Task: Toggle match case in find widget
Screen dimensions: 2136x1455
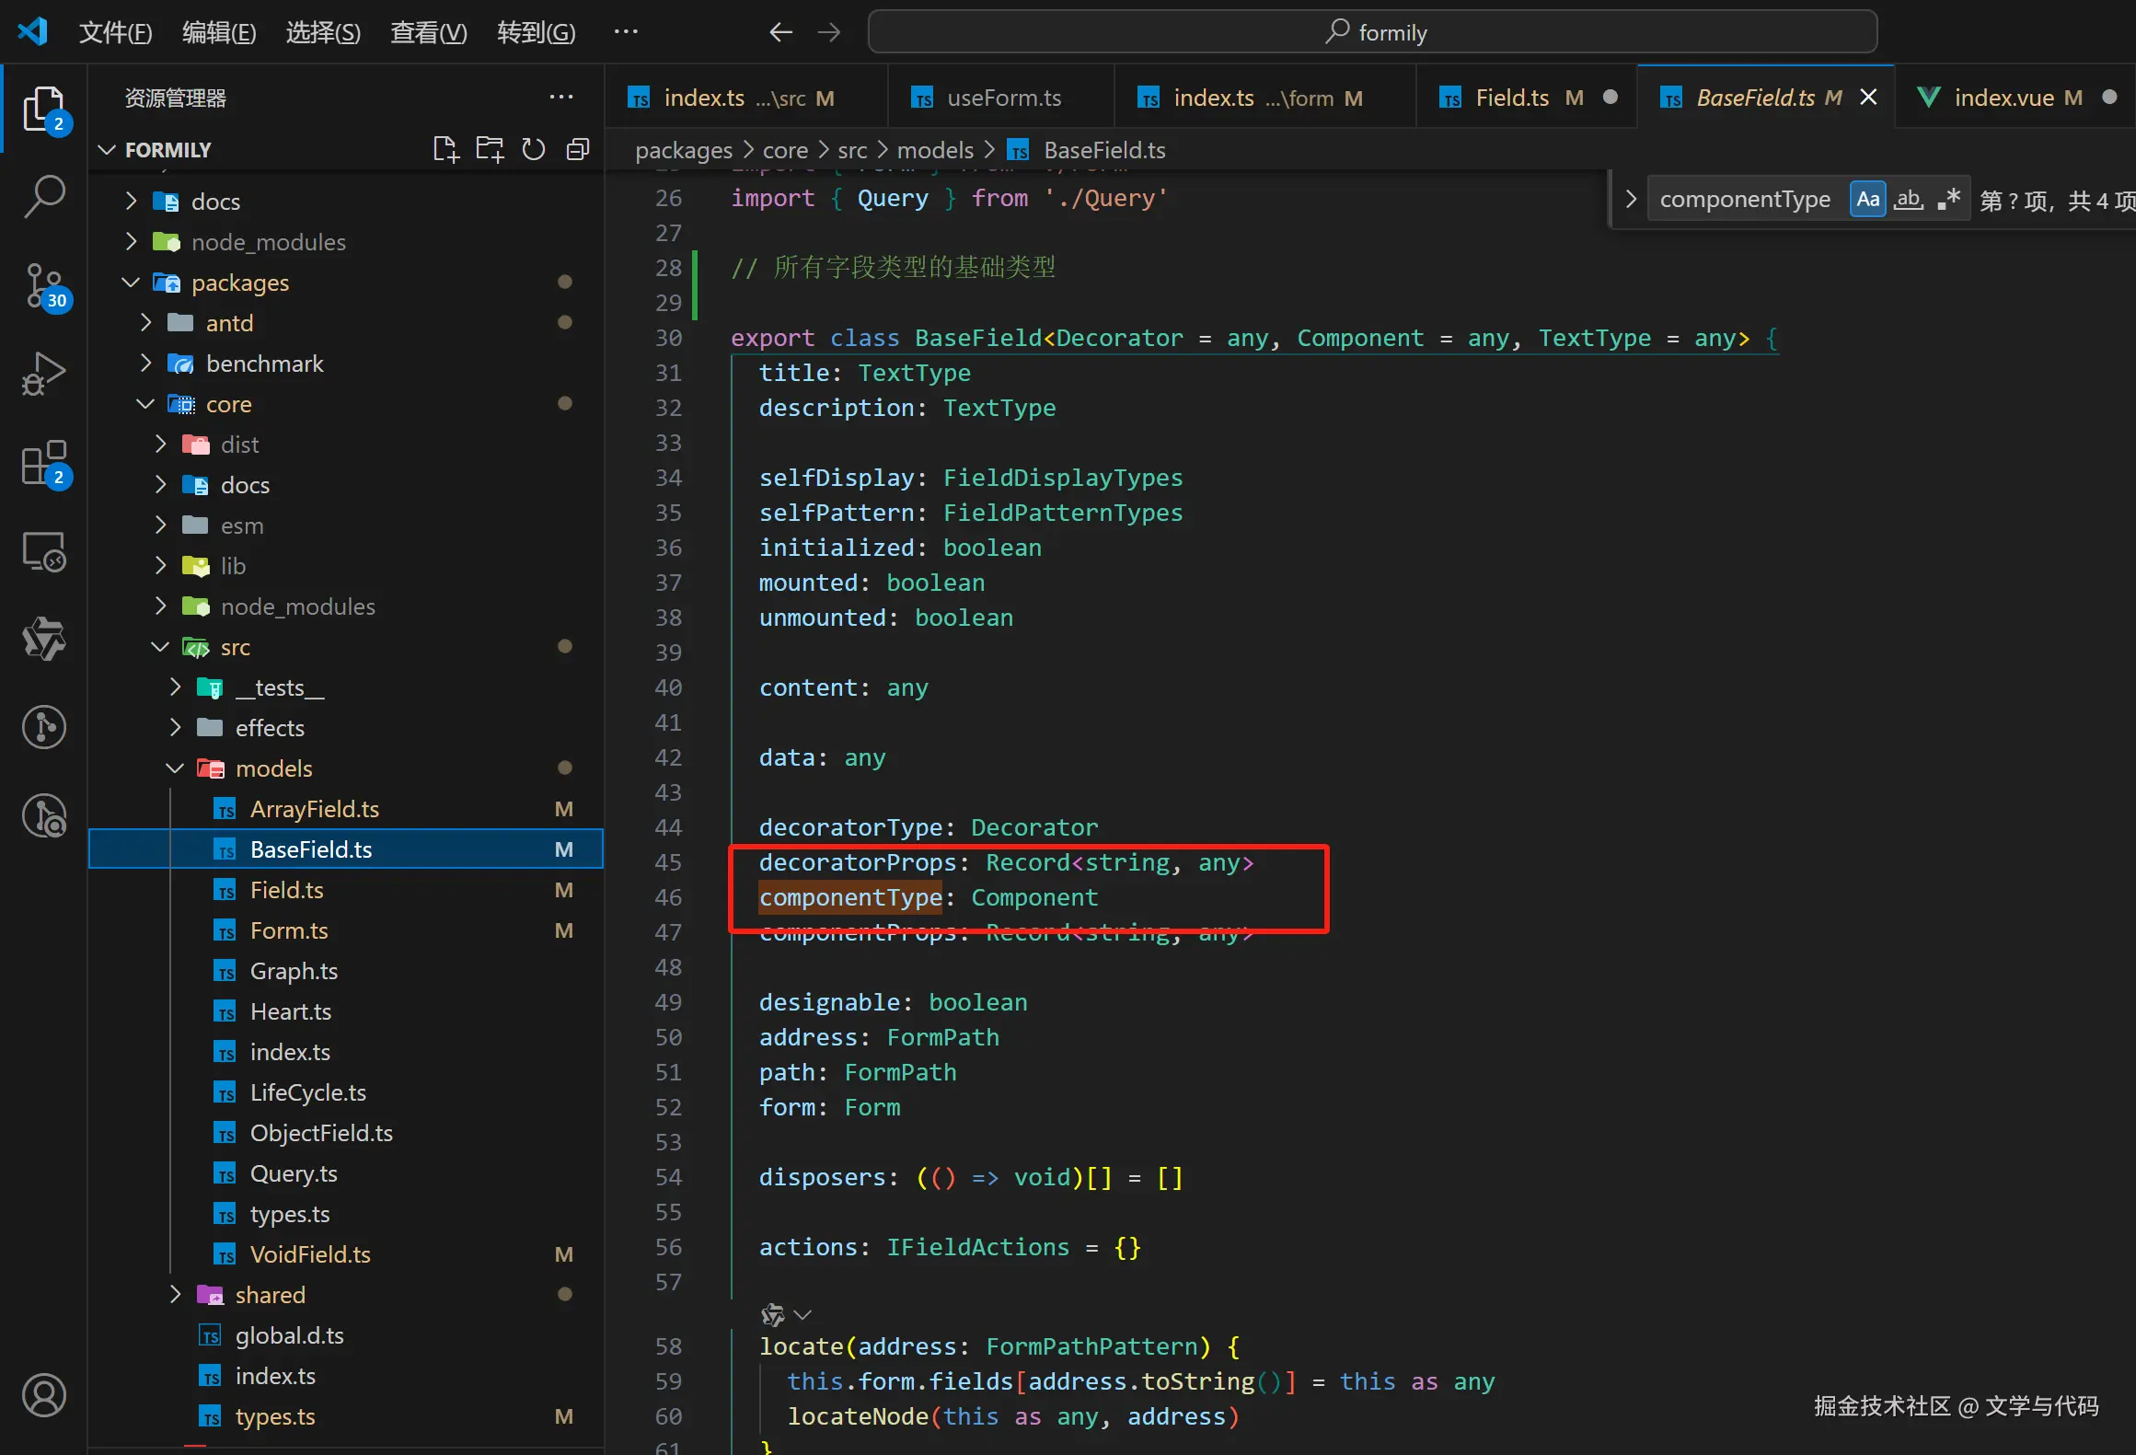Action: click(x=1867, y=200)
